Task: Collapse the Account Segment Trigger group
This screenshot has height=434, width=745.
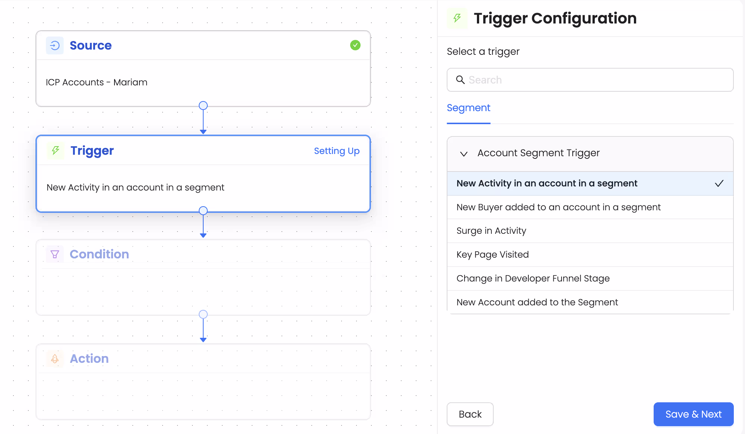Action: click(x=463, y=154)
